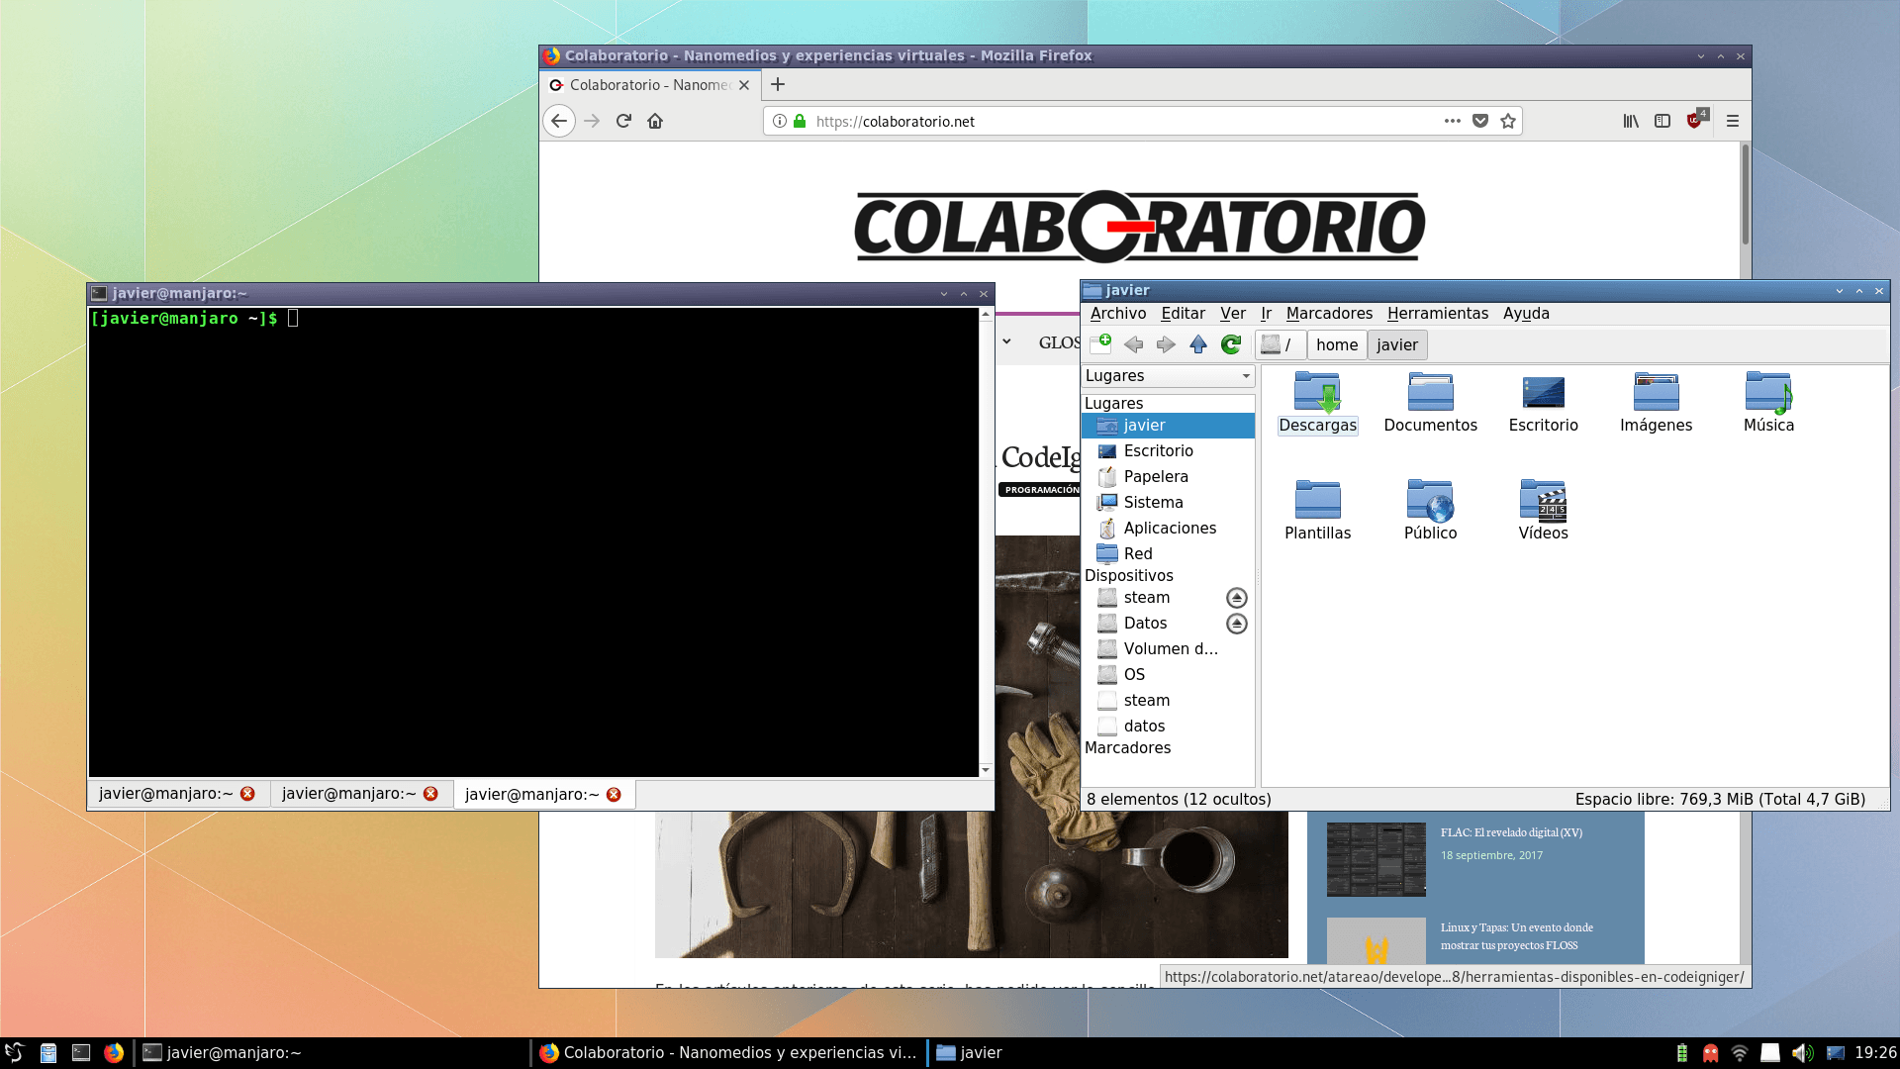Click the site info lock icon

point(800,121)
